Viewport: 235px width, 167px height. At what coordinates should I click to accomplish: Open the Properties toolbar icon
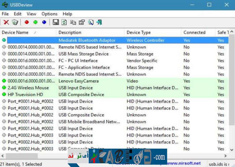(x=82, y=22)
